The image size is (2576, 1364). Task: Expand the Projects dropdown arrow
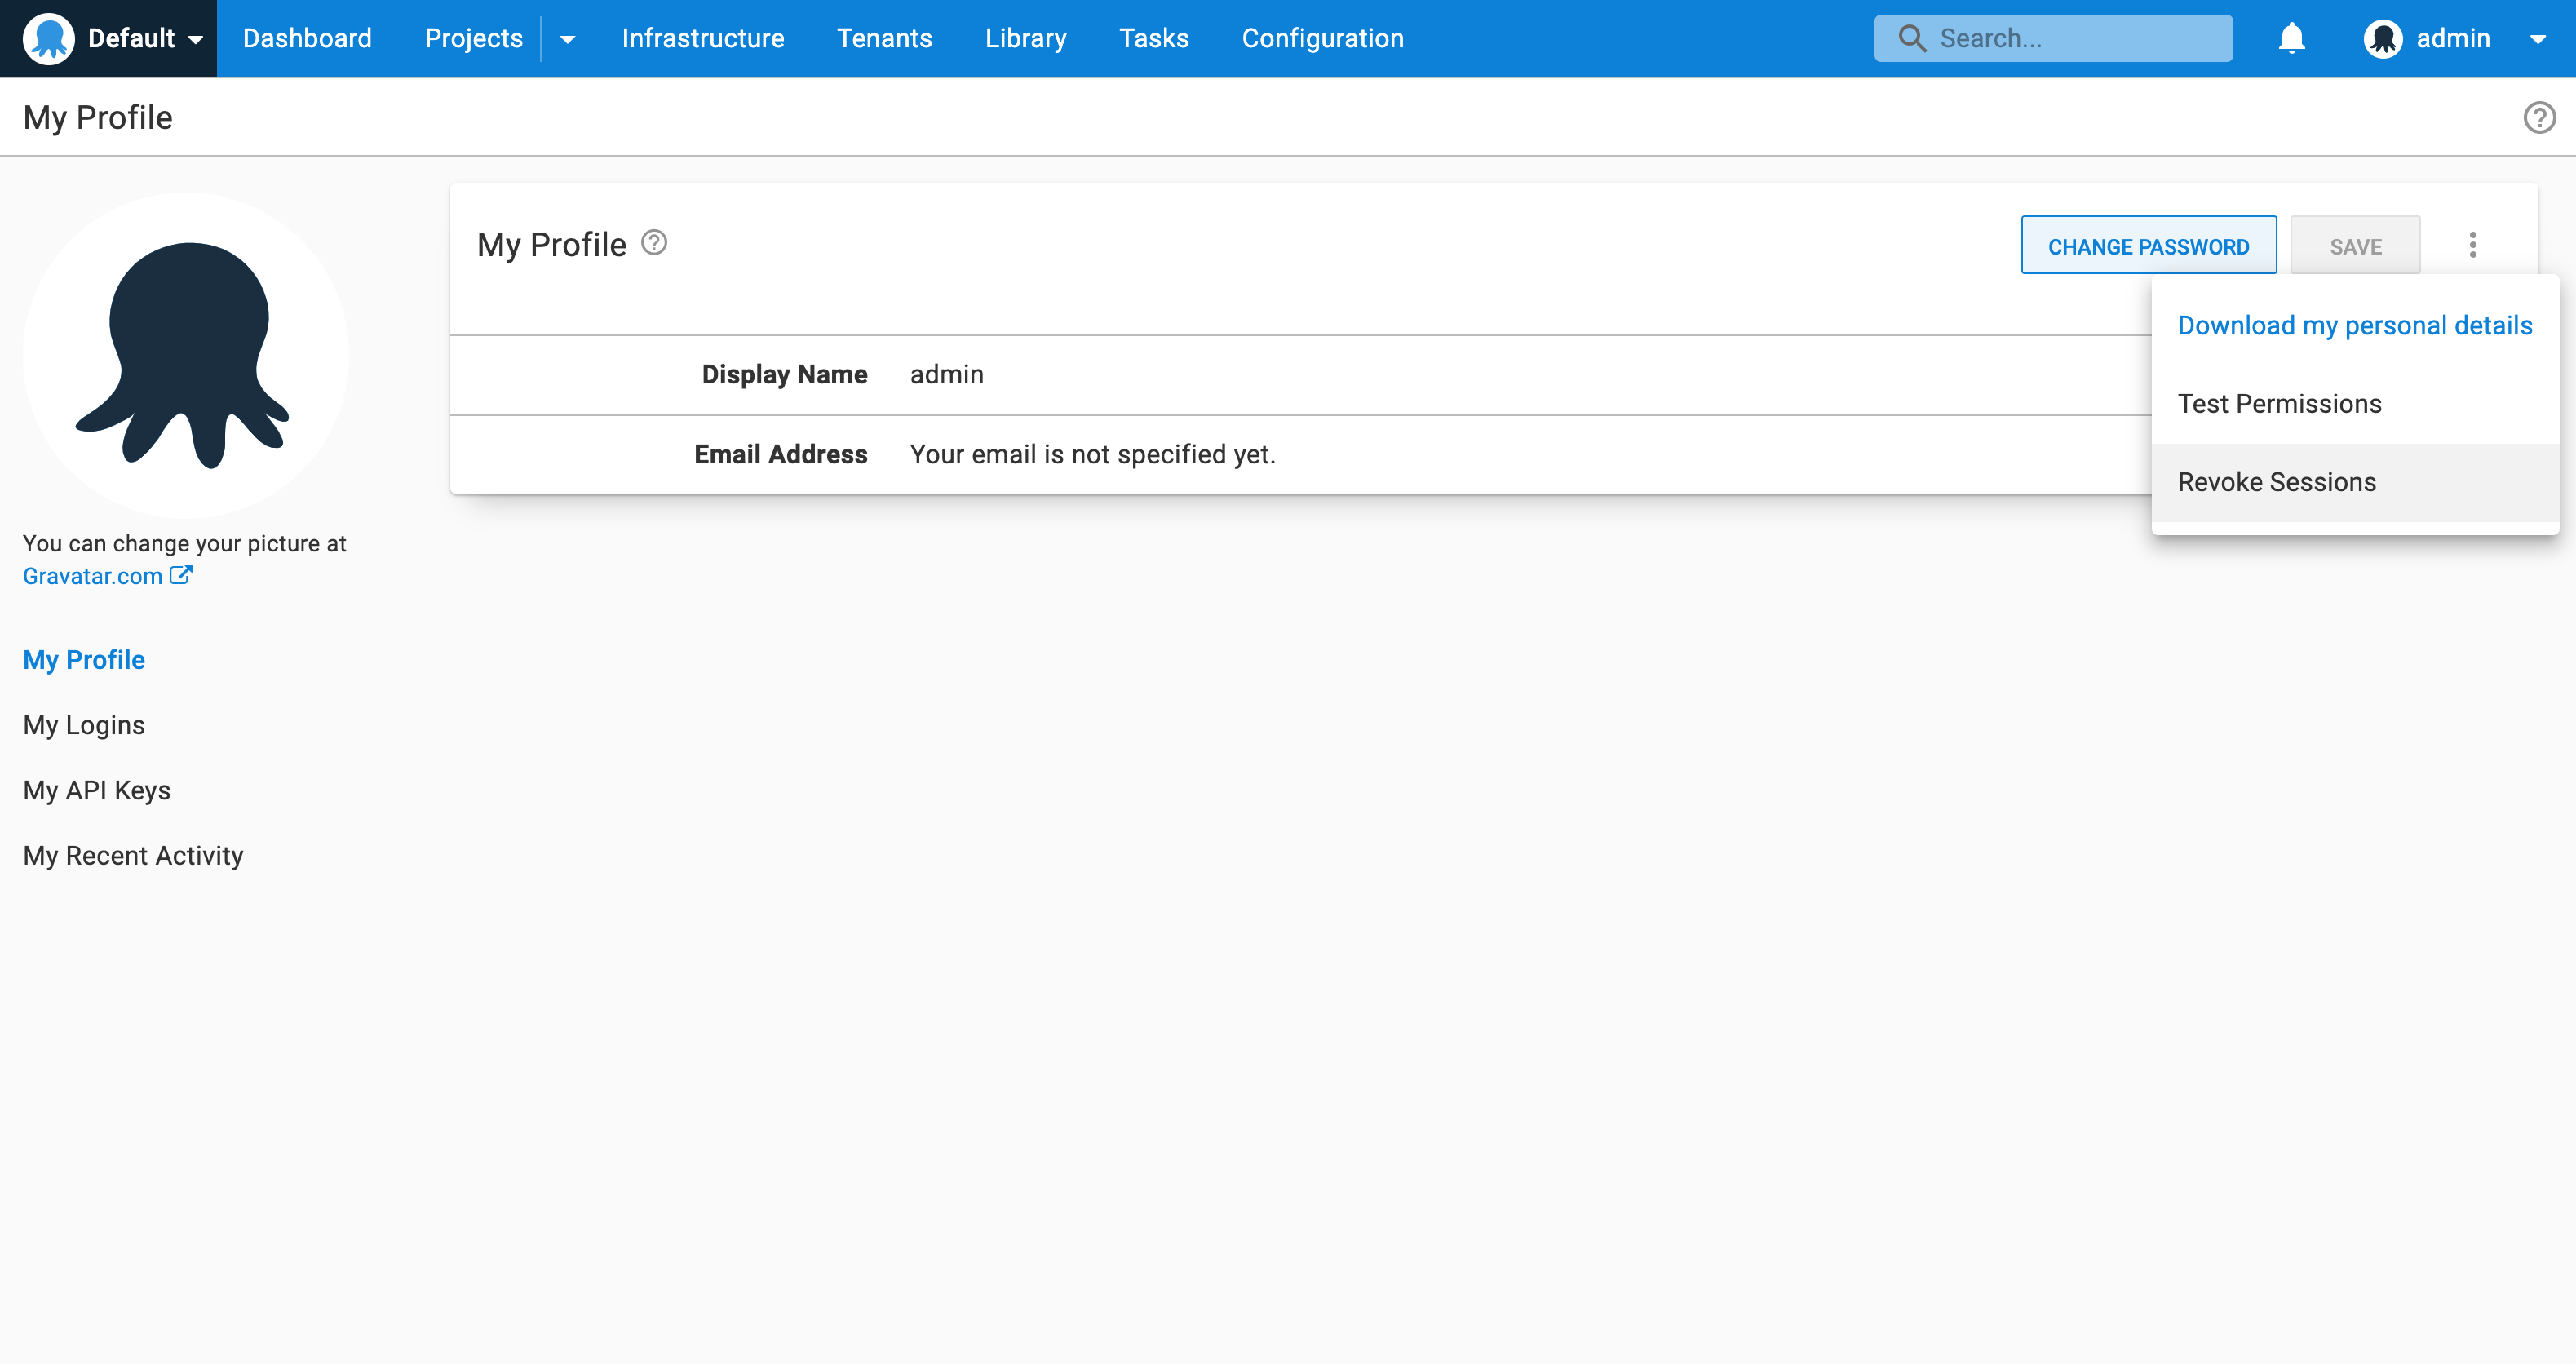coord(567,40)
